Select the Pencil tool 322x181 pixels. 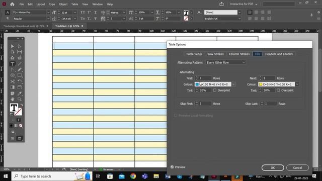20,70
